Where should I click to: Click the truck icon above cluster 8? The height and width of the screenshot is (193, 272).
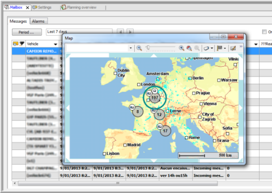pos(132,107)
